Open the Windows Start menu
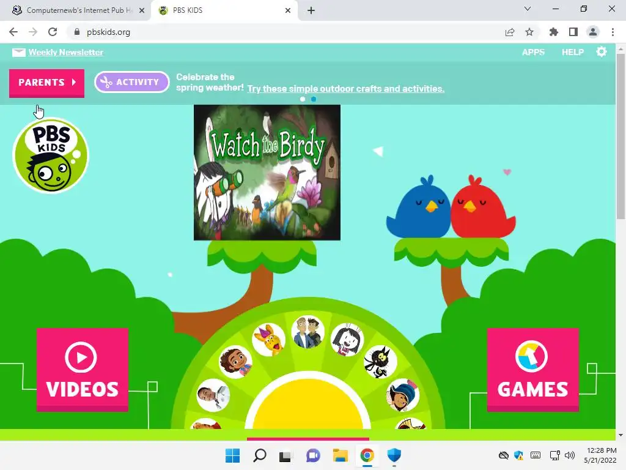The height and width of the screenshot is (470, 626). click(x=232, y=455)
